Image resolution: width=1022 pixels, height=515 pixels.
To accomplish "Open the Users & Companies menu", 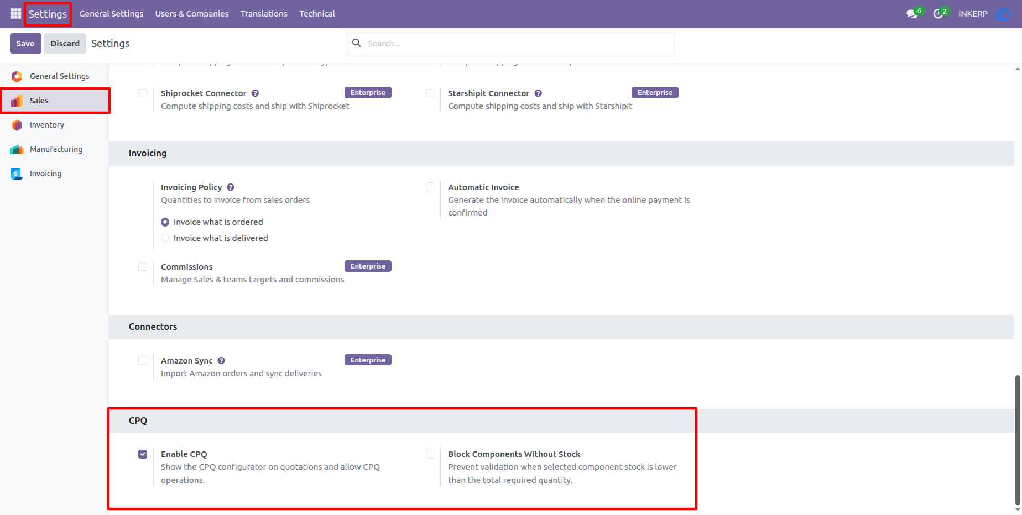I will tap(192, 14).
